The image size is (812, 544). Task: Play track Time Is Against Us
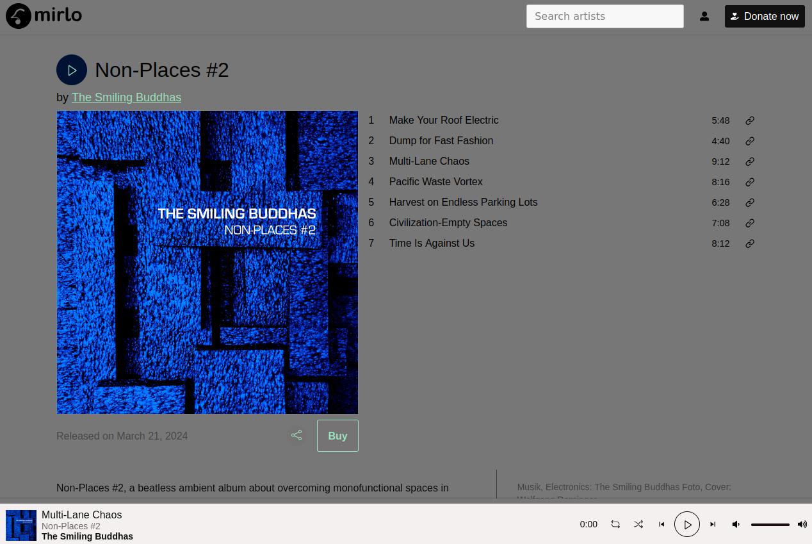432,243
